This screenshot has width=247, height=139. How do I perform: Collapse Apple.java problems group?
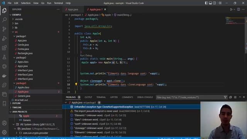point(66,102)
